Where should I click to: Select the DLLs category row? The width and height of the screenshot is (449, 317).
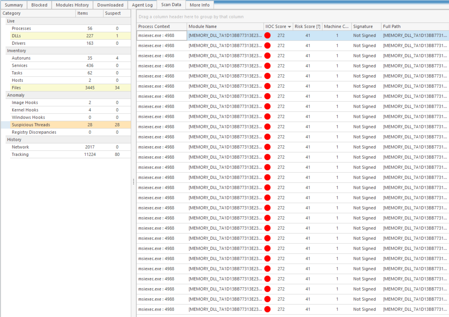(16, 36)
